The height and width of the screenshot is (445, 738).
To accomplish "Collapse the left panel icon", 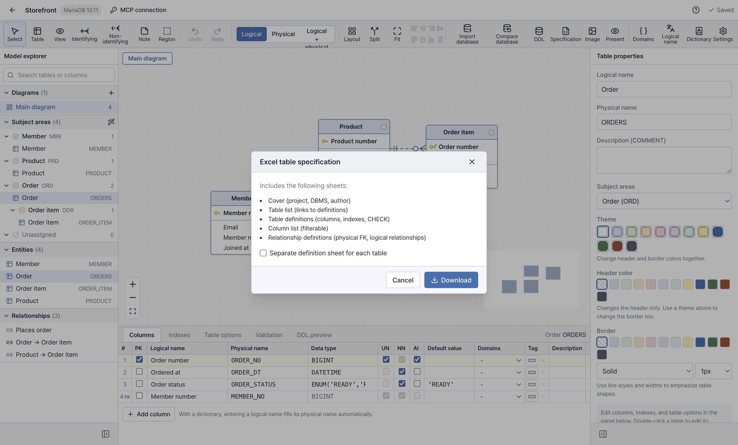I will [x=105, y=434].
